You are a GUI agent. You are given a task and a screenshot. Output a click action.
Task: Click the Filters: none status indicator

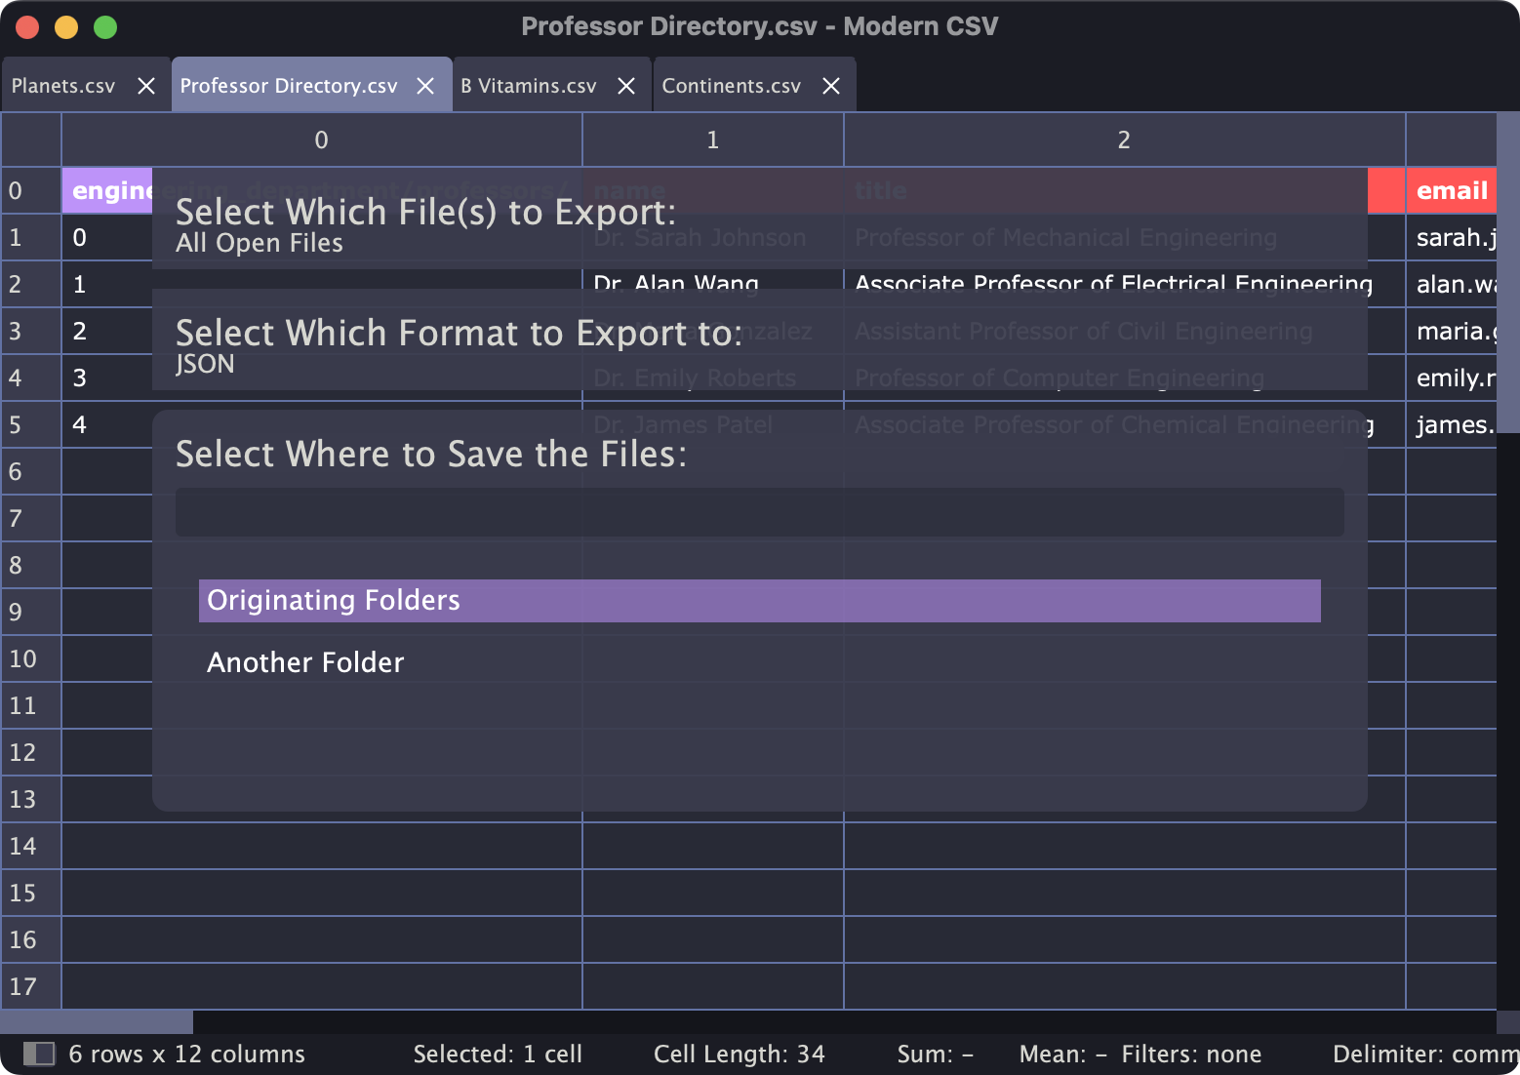pyautogui.click(x=1192, y=1054)
